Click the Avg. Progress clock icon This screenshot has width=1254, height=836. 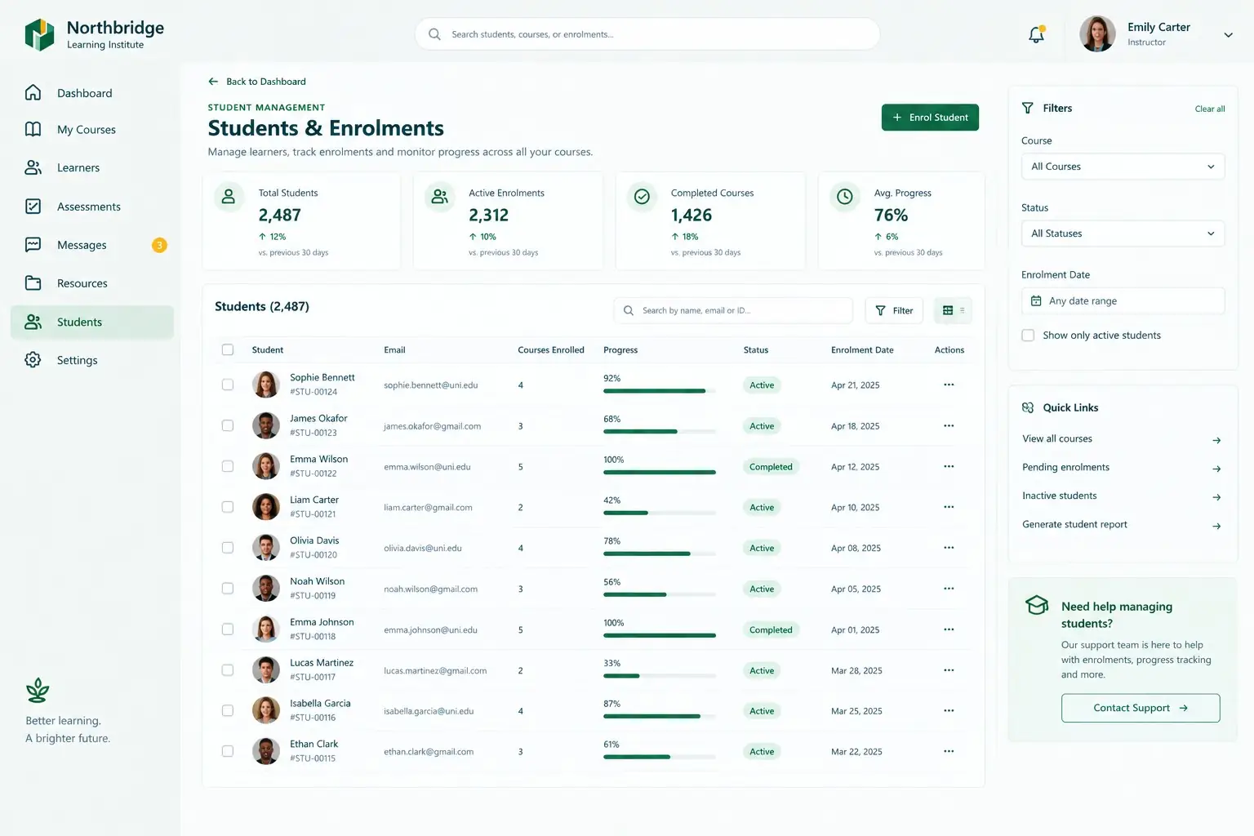[x=845, y=197]
